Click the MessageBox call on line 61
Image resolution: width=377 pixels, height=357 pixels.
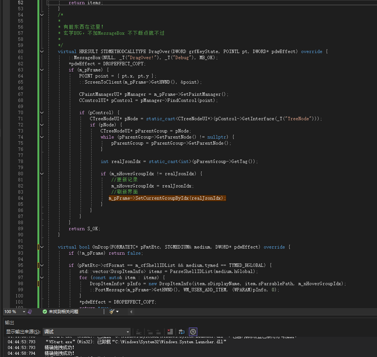tap(143, 58)
